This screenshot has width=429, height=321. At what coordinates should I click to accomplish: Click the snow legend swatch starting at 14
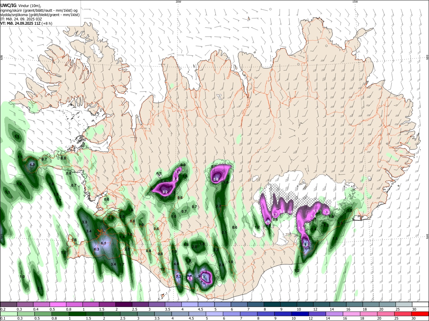(338, 305)
